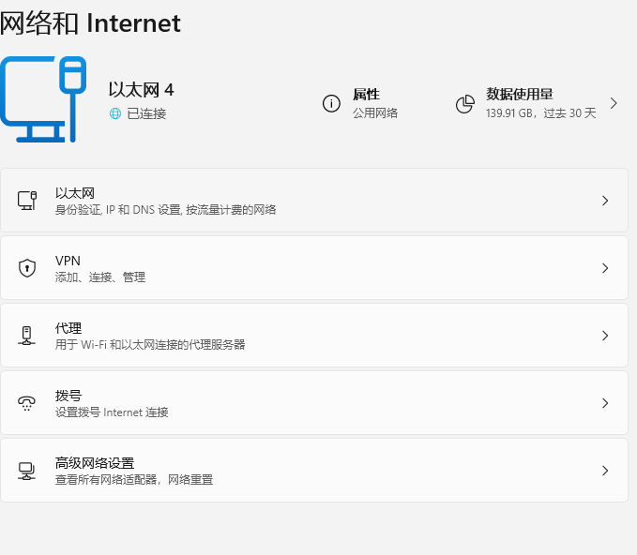Click the data usage pie chart icon

pyautogui.click(x=464, y=103)
